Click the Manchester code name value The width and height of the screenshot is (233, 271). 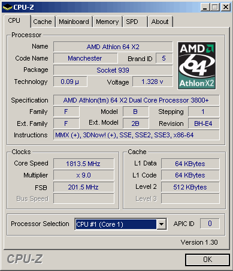tap(85, 58)
